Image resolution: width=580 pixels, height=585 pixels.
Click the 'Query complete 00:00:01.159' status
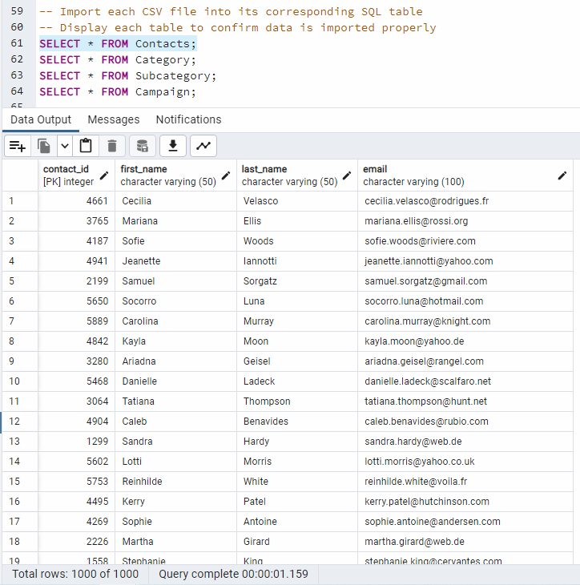pos(233,574)
